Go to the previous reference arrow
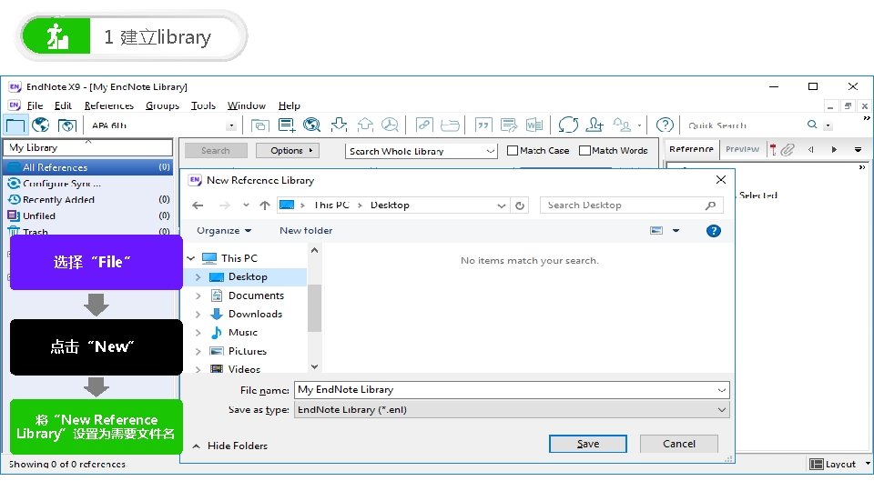Viewport: 874px width, 491px height. coord(811,149)
